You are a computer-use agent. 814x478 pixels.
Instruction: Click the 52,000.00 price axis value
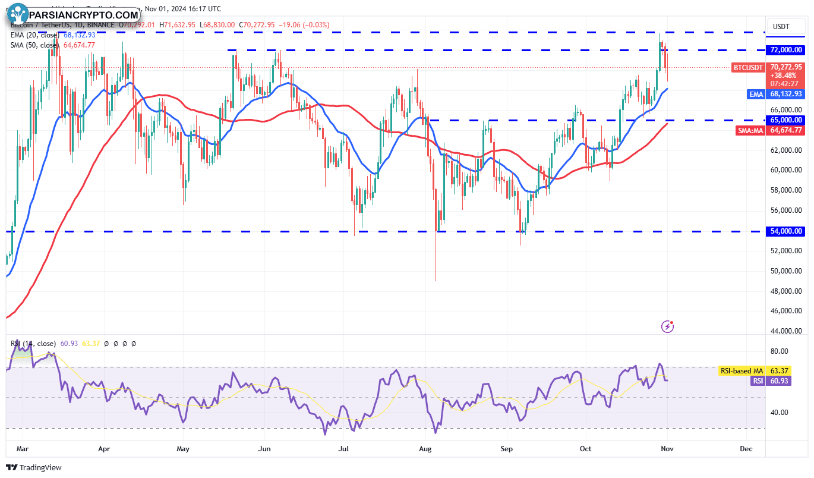pos(787,251)
